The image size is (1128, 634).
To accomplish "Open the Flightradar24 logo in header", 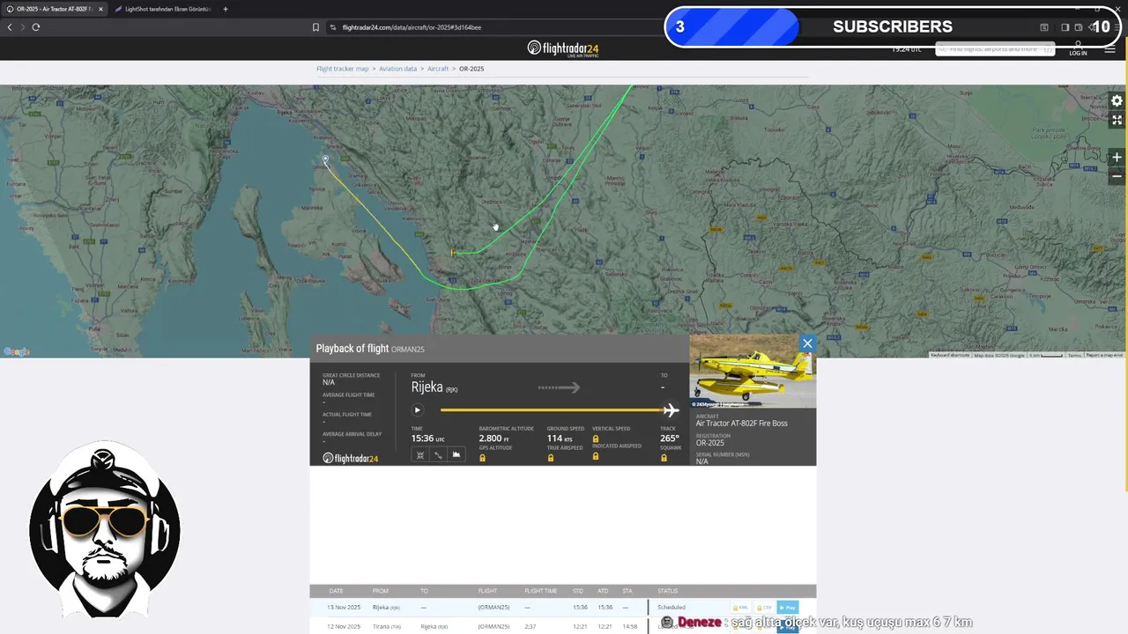I will coord(563,48).
